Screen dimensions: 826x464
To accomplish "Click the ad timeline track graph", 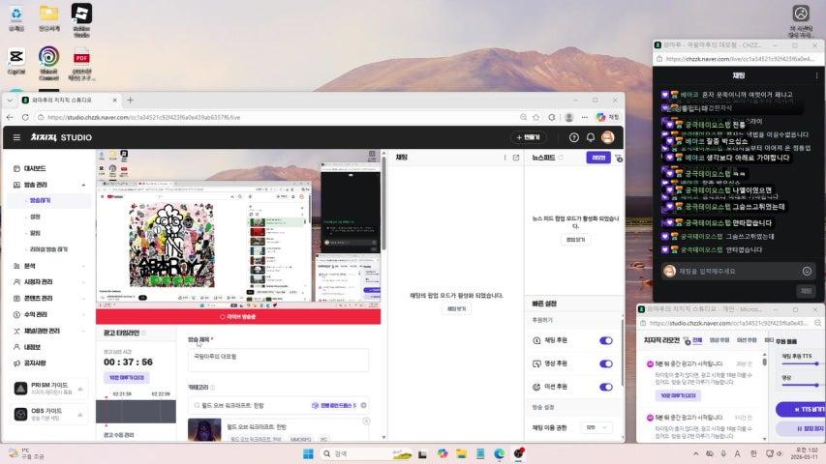I will (136, 411).
